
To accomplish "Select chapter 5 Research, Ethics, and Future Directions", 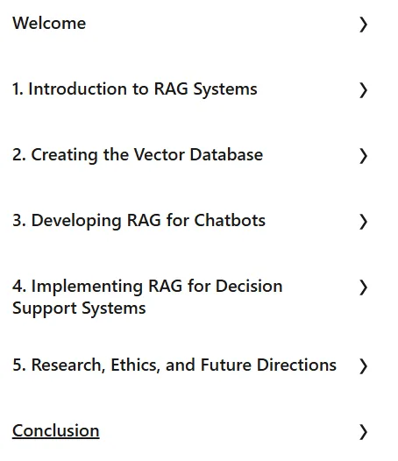I will 174,365.
